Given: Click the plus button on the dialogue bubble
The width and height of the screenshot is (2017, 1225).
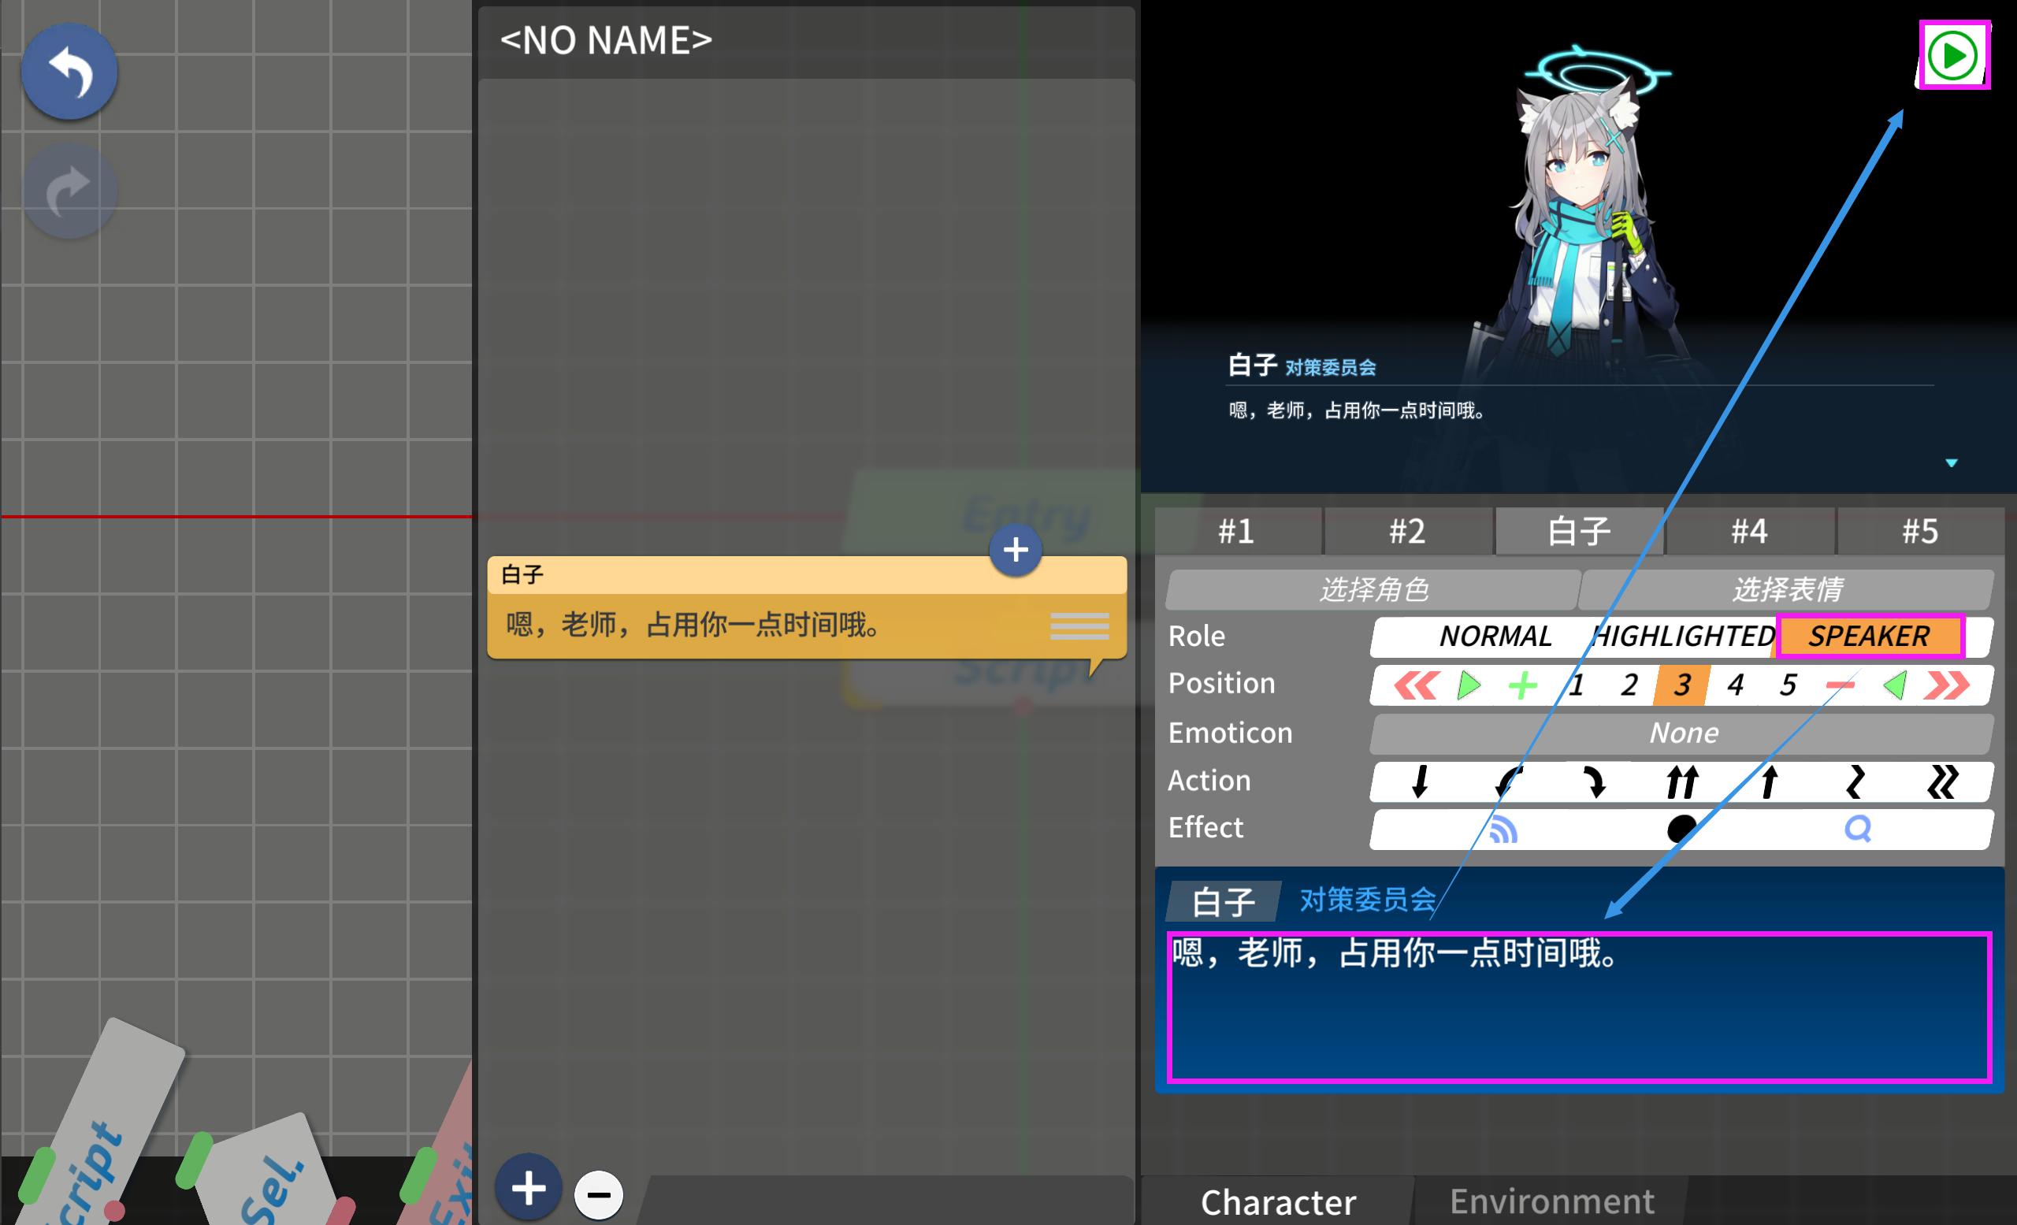Looking at the screenshot, I should coord(1015,550).
